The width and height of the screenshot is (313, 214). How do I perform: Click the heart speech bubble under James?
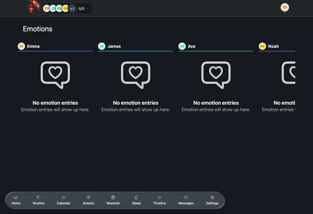(x=136, y=75)
